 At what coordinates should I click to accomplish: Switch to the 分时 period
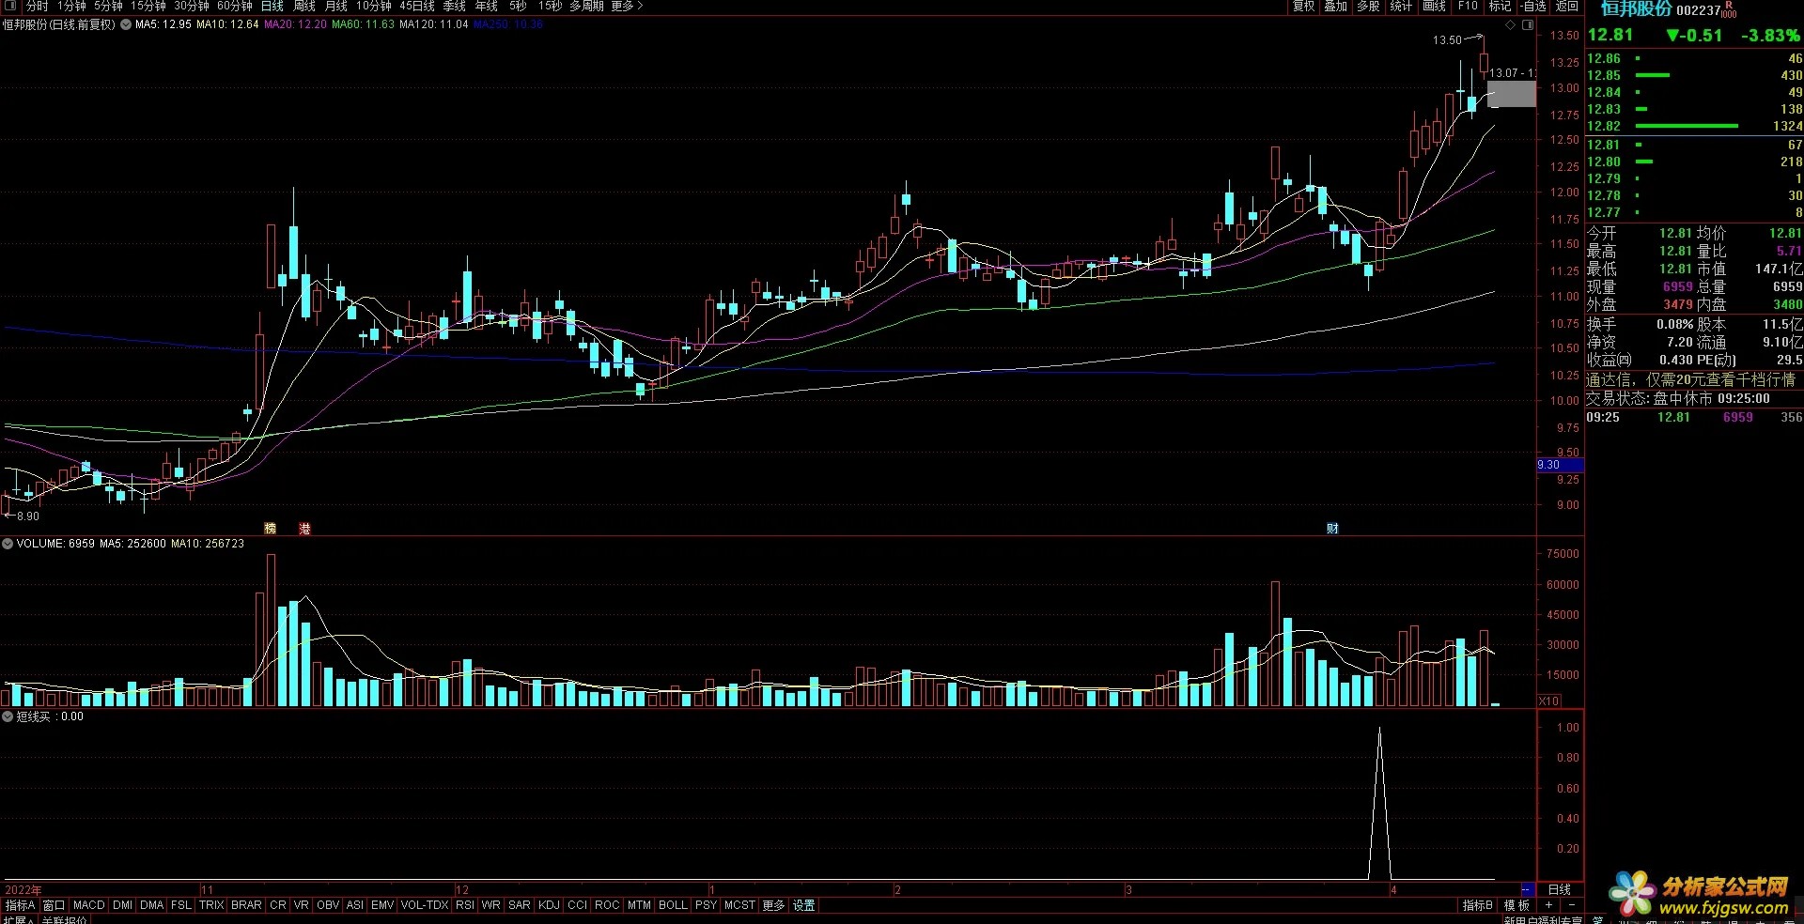point(38,6)
